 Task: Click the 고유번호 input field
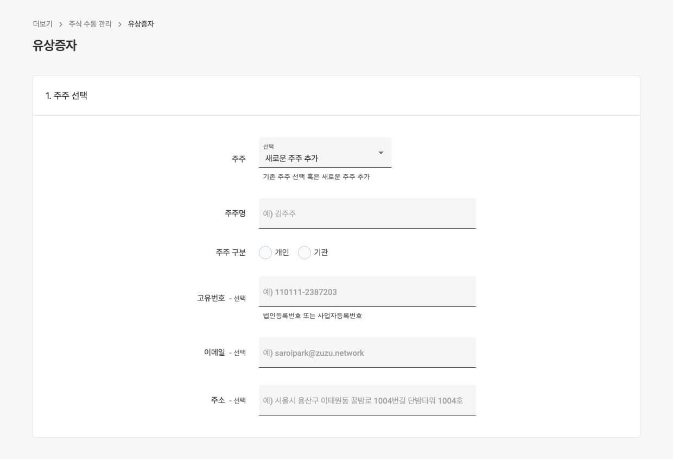tap(367, 292)
